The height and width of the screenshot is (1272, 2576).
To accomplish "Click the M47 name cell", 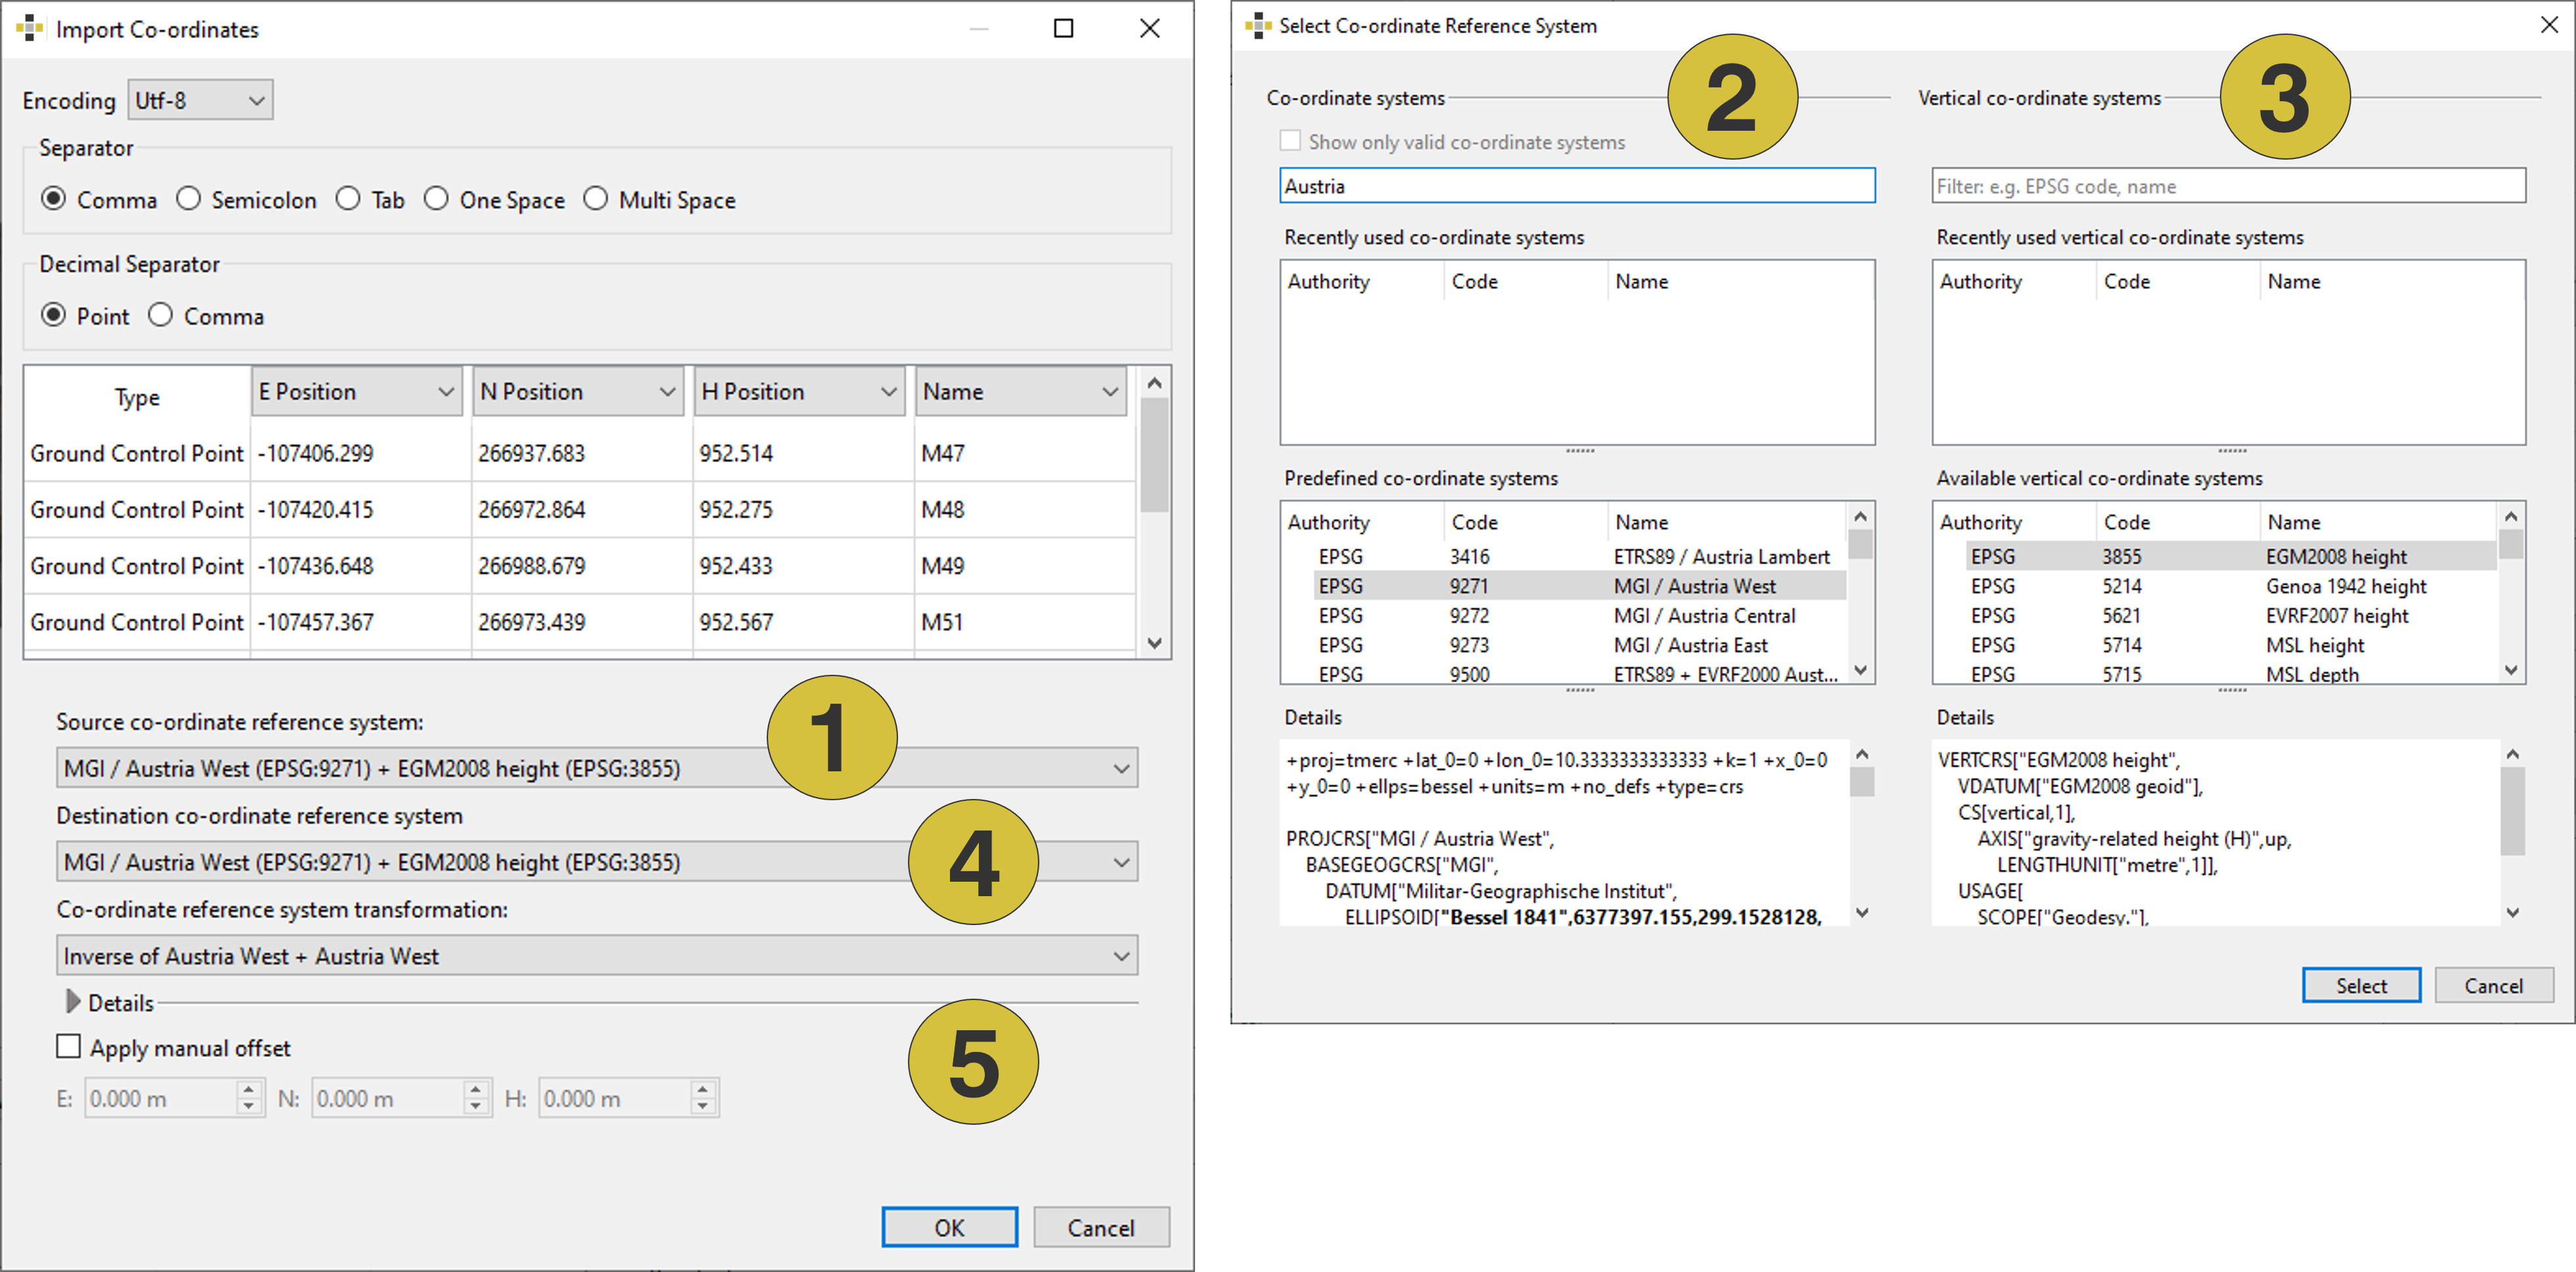I will point(1025,453).
